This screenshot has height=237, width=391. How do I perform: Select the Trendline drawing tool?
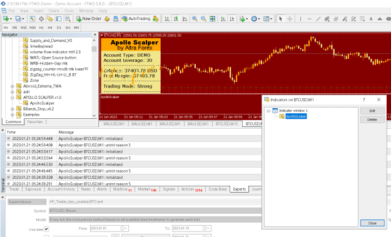point(318,19)
